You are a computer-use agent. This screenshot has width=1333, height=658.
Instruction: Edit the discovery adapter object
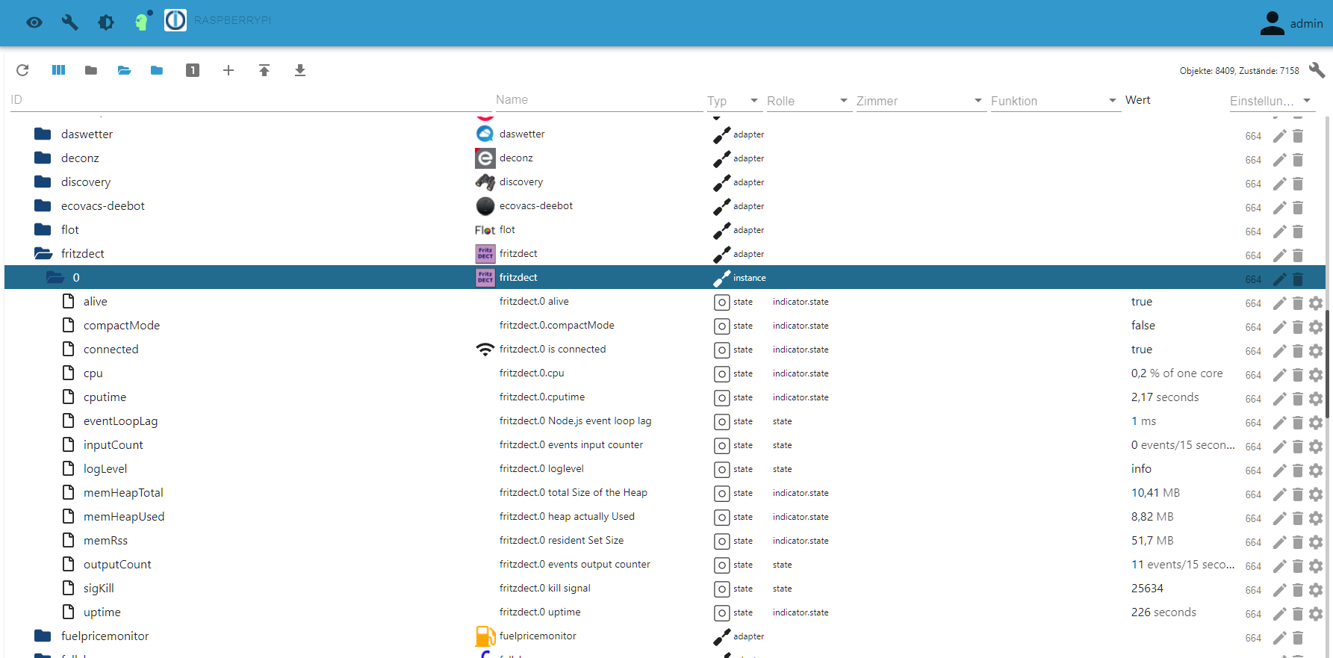tap(1280, 184)
